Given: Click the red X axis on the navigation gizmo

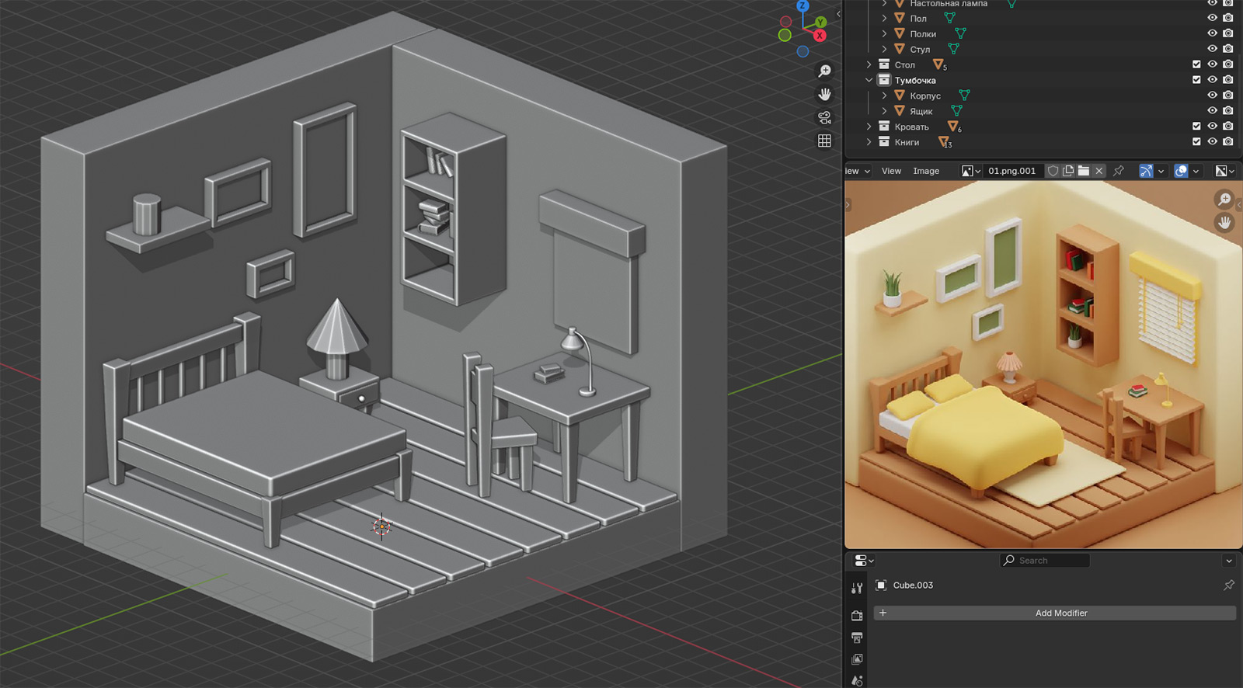Looking at the screenshot, I should pyautogui.click(x=819, y=36).
